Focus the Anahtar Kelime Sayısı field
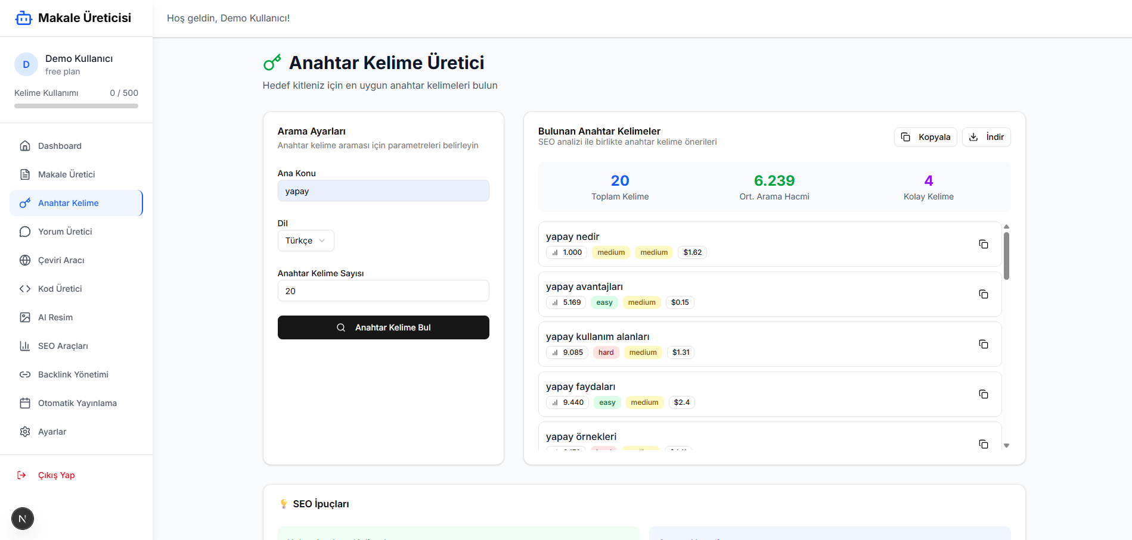 coord(383,291)
